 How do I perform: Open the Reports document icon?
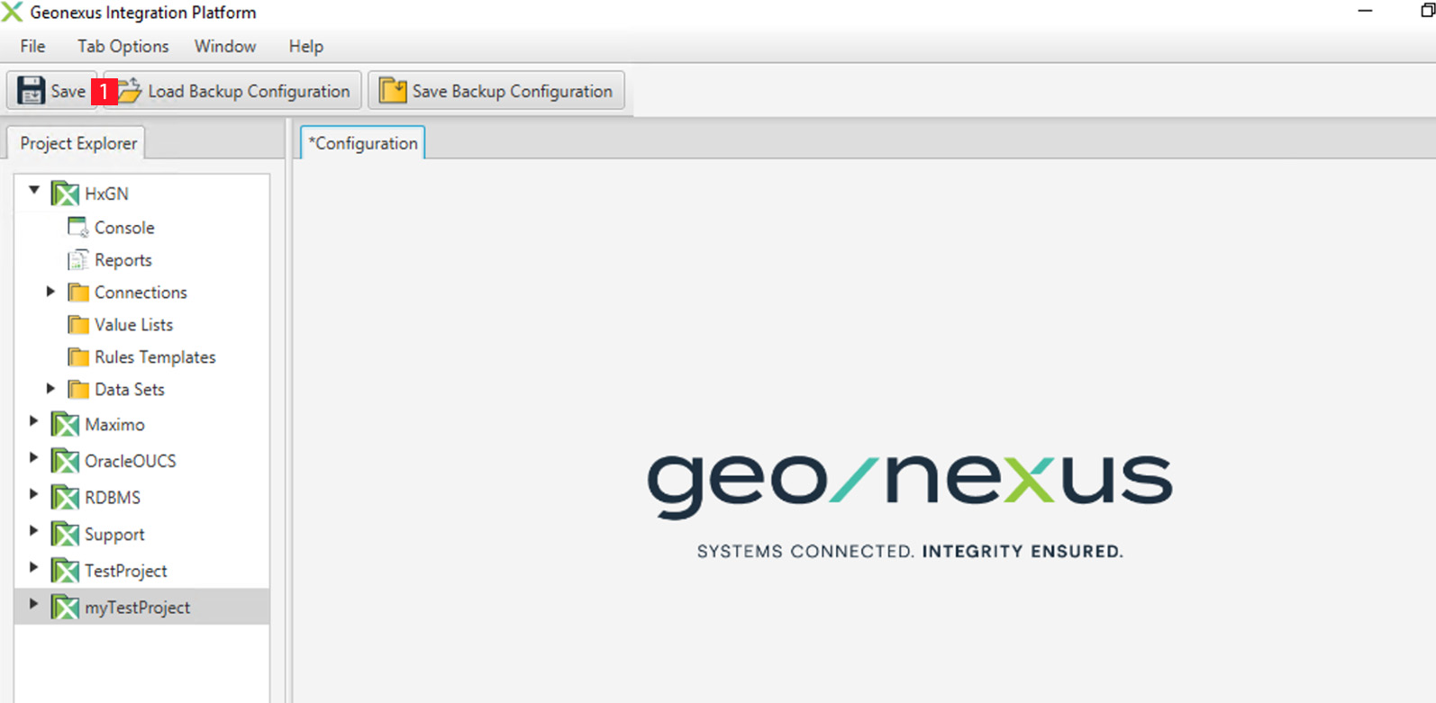[78, 260]
